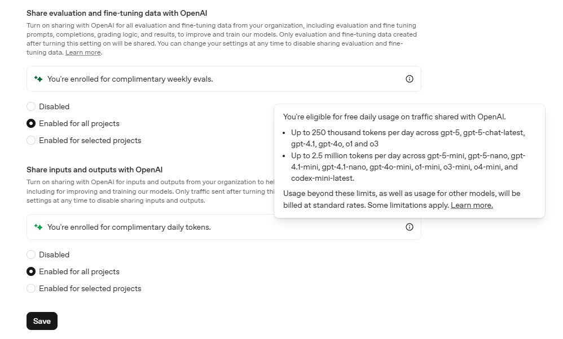563x339 pixels.
Task: Click the green sparkle icon for weekly evals
Action: (x=38, y=79)
